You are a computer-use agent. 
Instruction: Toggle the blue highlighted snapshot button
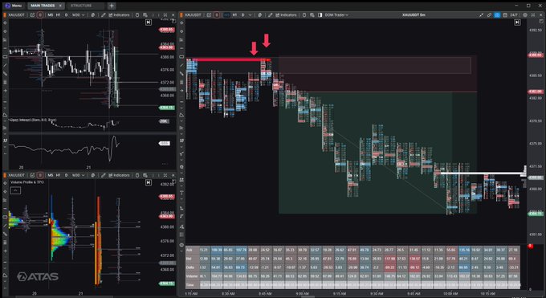tap(497, 15)
